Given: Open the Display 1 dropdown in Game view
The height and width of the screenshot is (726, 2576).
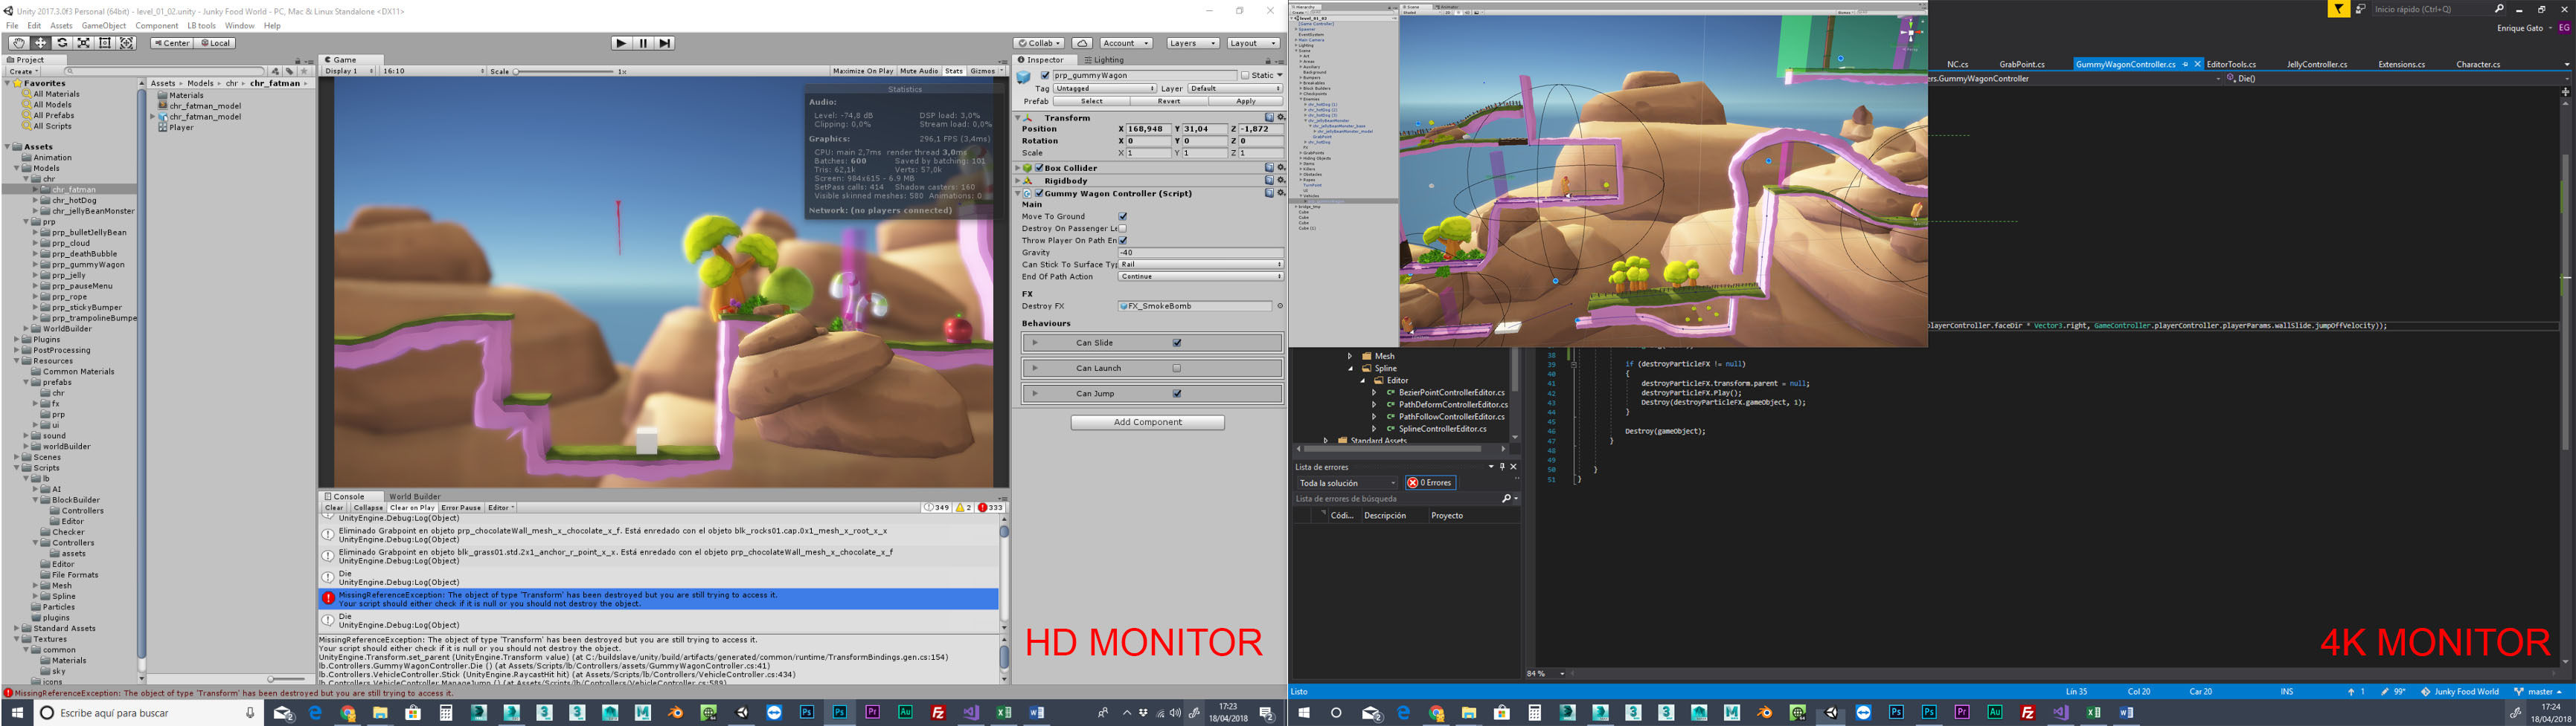Looking at the screenshot, I should [x=349, y=71].
